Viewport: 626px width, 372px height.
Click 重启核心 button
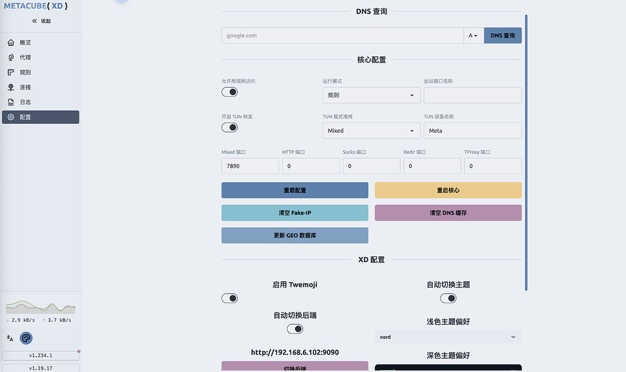448,191
